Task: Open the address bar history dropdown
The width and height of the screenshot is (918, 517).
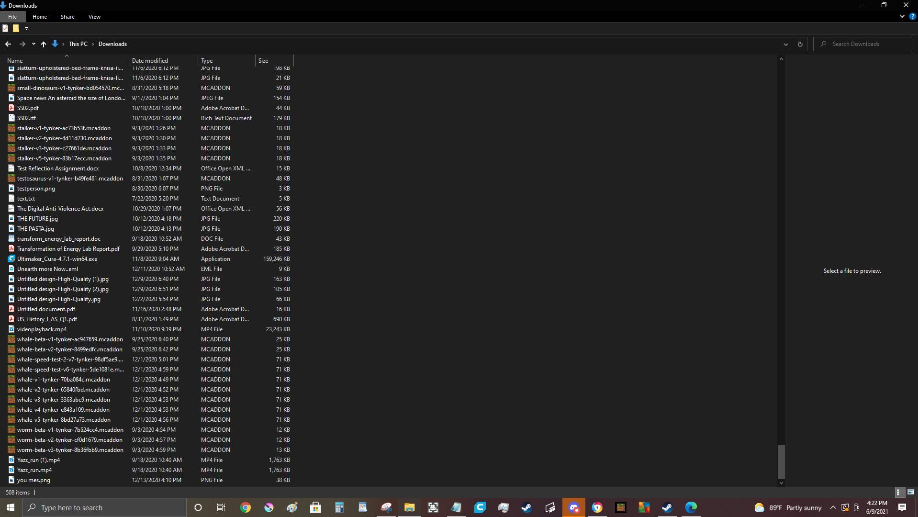Action: coord(785,44)
